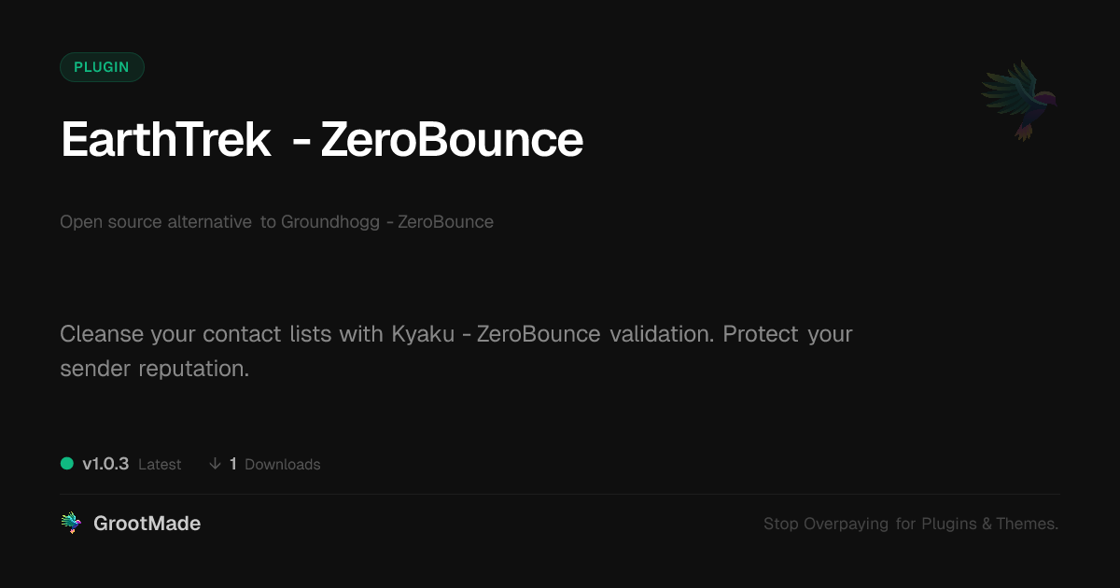1120x588 pixels.
Task: Click the download count number 1
Action: 233,464
